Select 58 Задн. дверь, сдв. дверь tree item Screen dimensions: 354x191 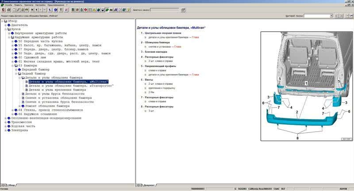(x=64, y=53)
